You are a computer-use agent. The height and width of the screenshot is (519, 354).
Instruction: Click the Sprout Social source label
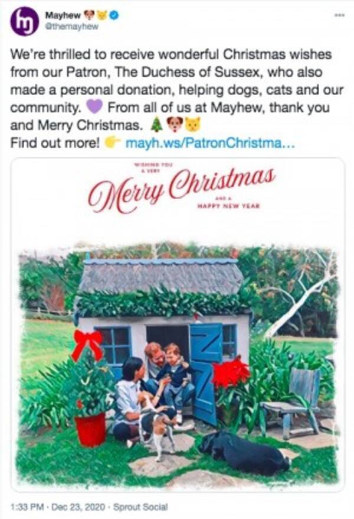tap(140, 507)
